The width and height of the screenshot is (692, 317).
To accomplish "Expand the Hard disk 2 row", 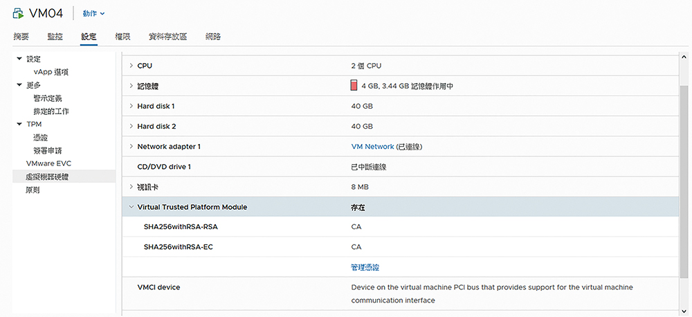I will point(131,126).
